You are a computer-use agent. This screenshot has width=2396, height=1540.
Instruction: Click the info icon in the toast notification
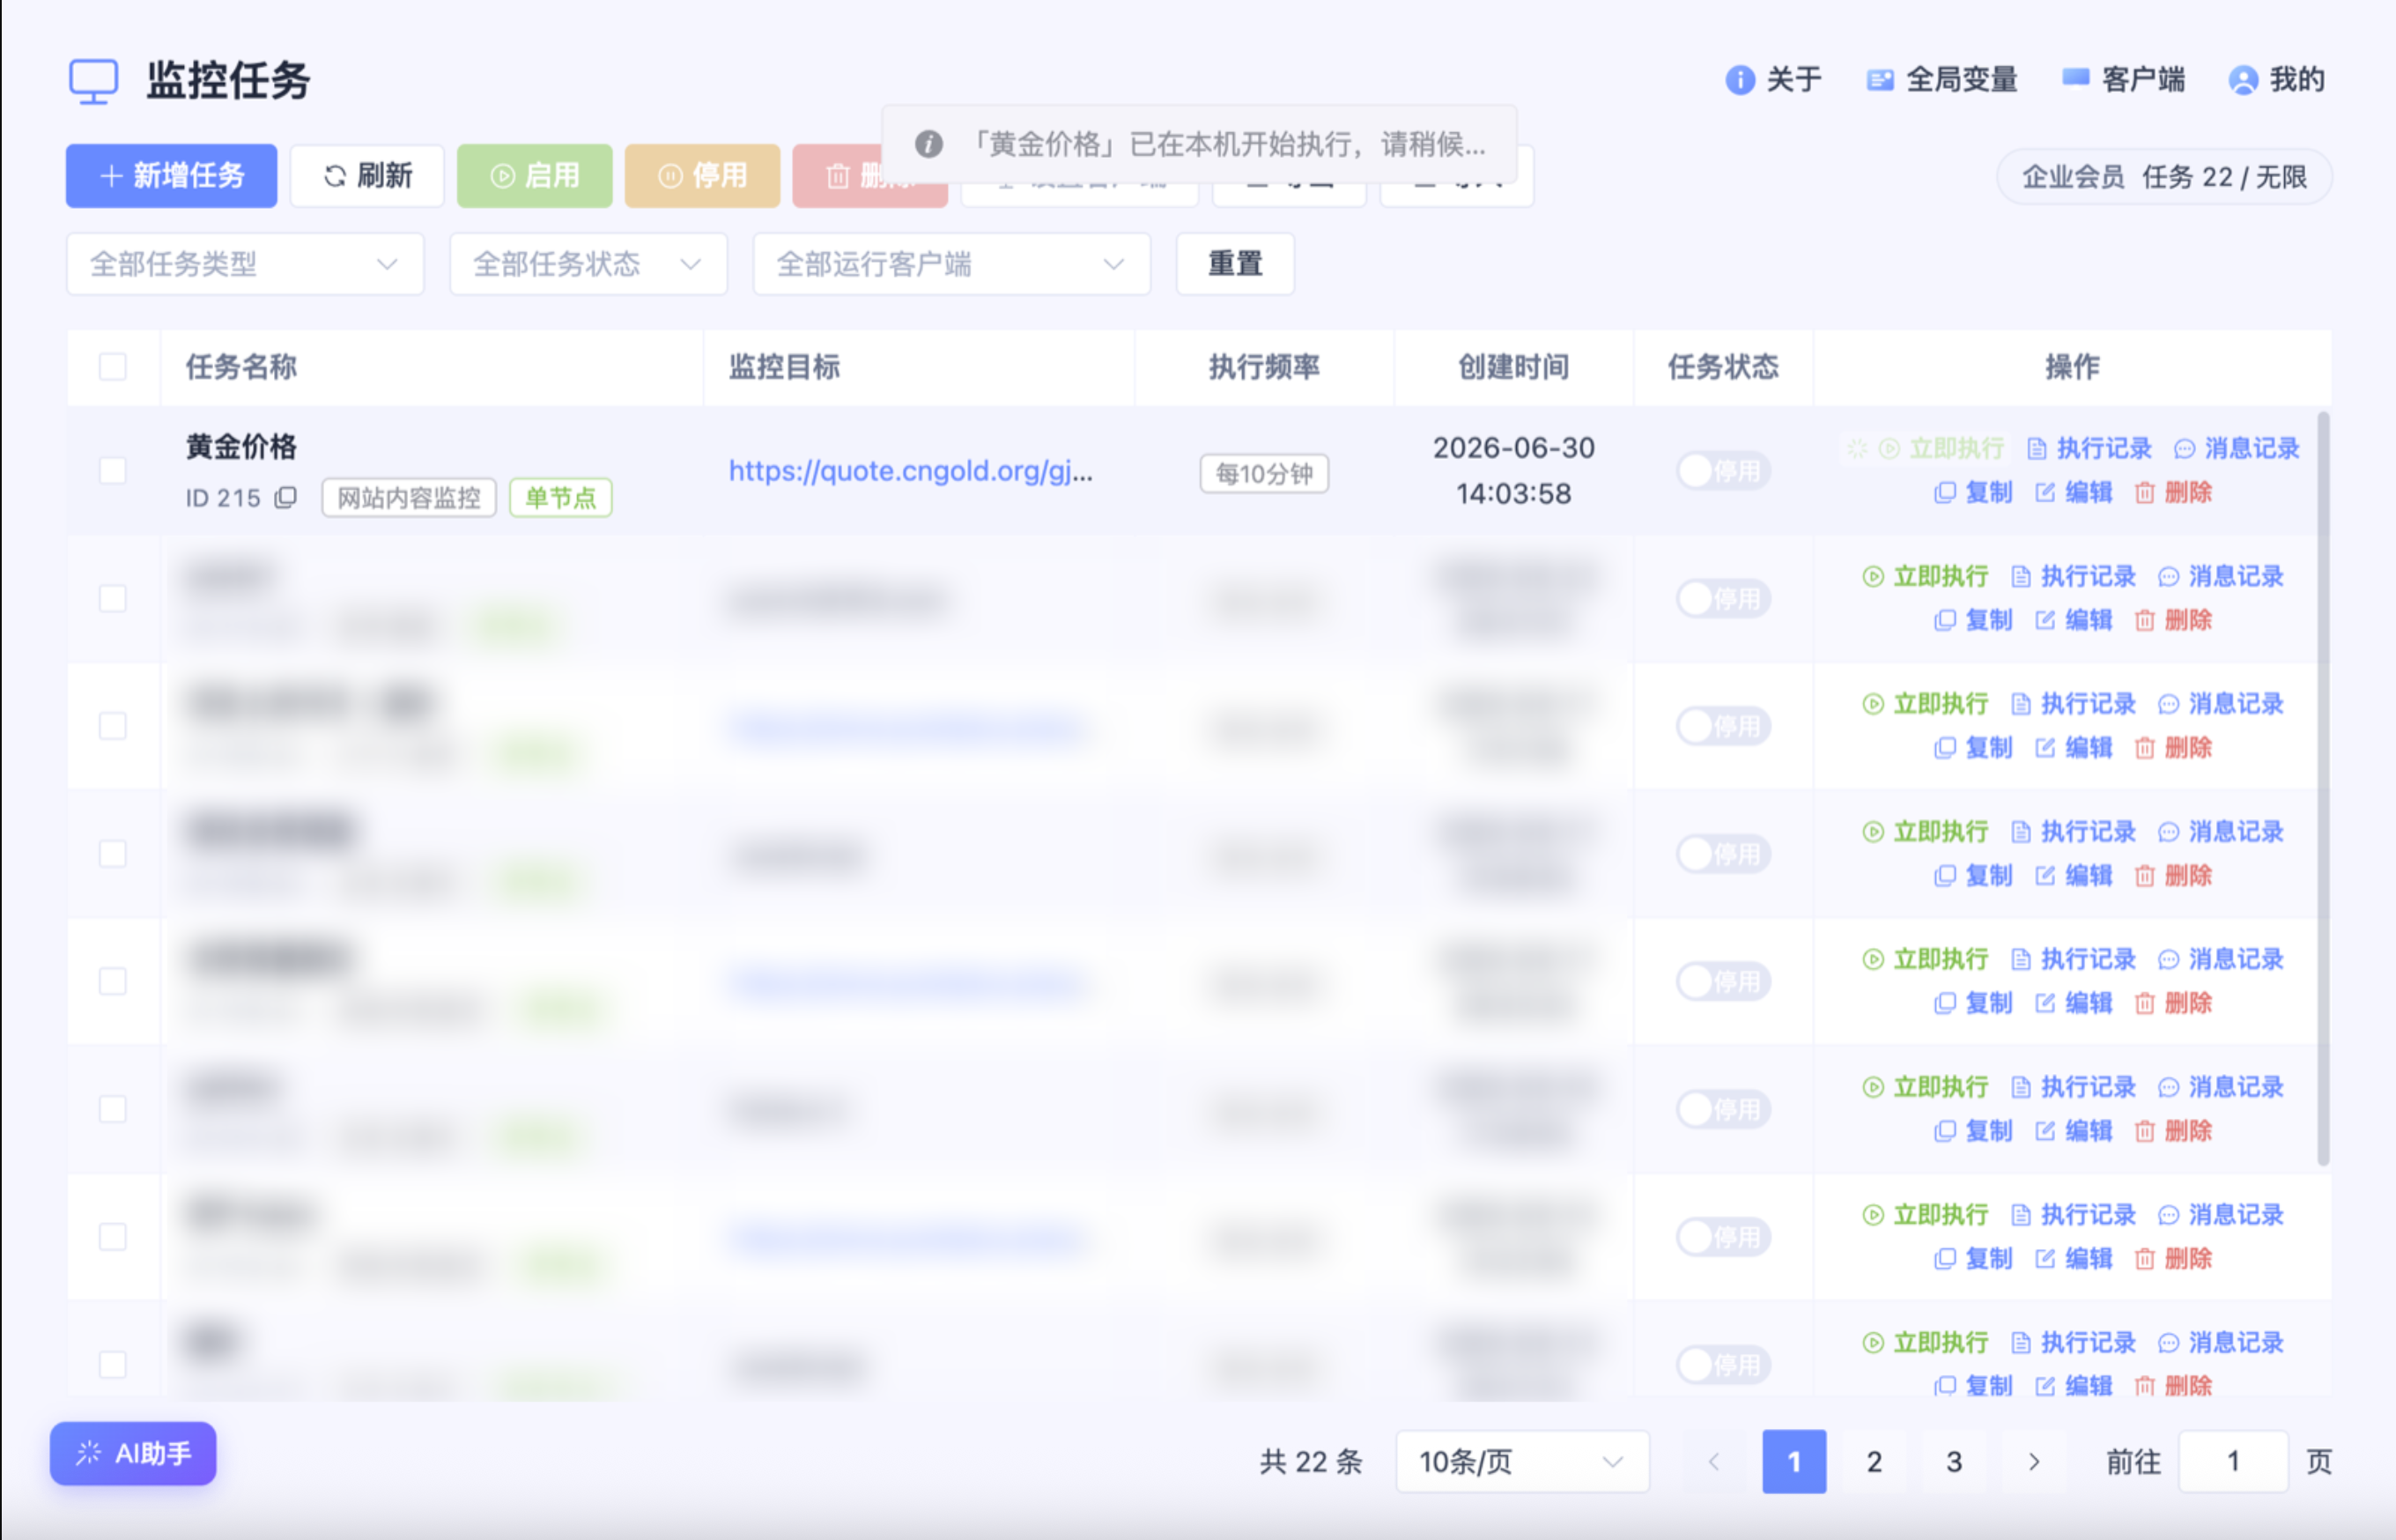(x=928, y=144)
